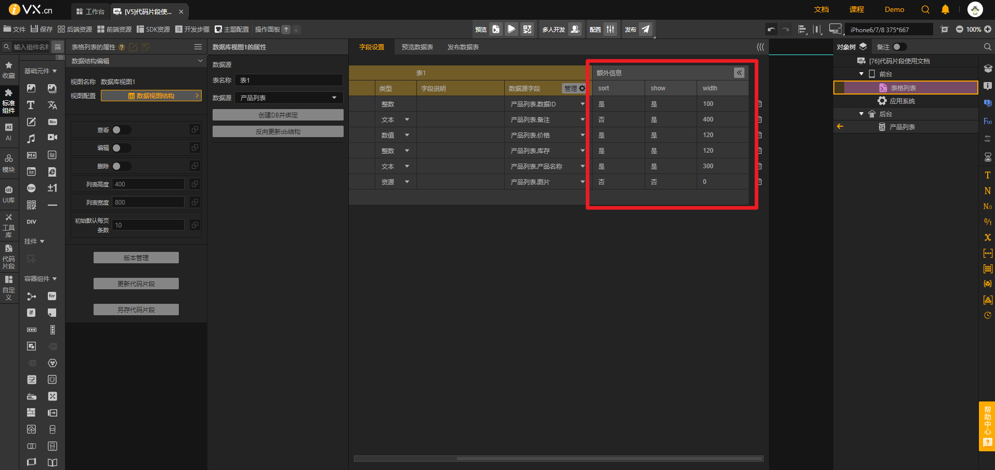Click the 另存代码片段 button
995x470 pixels.
pos(136,310)
